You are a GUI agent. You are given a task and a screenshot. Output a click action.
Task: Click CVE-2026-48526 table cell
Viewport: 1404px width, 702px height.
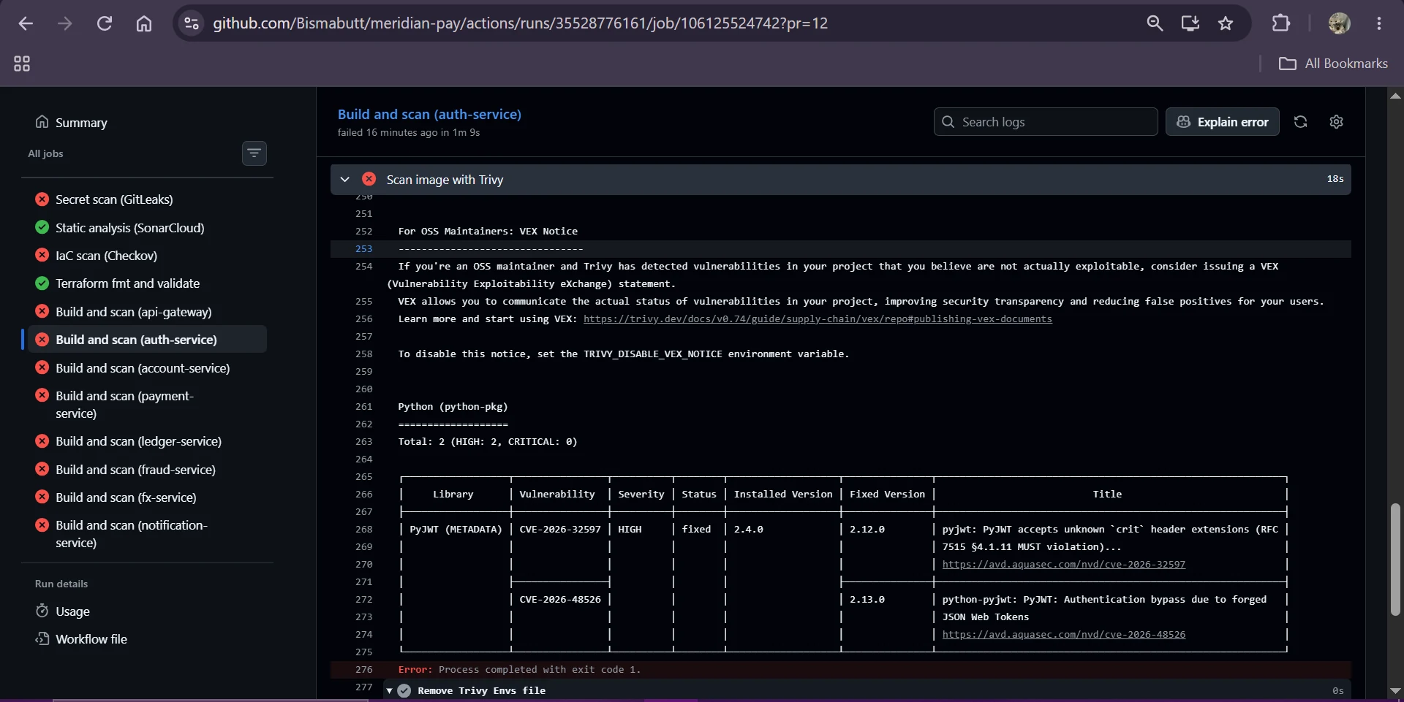point(560,600)
